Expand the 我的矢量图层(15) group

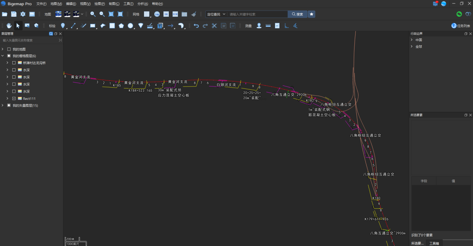point(3,105)
